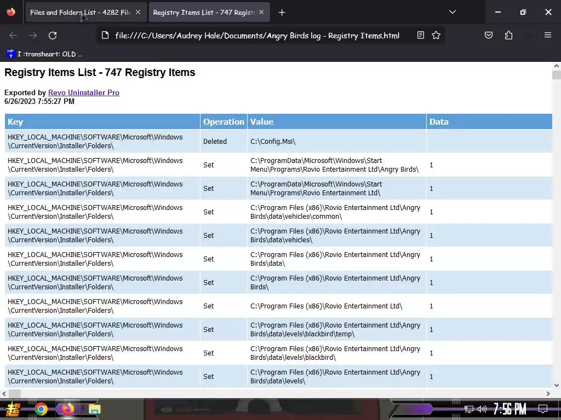Screen dimensions: 561x420
Task: Click the Operation column header
Action: pyautogui.click(x=224, y=121)
